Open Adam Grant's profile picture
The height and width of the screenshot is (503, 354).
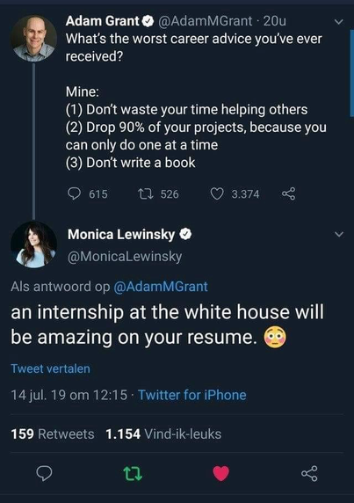[x=33, y=38]
